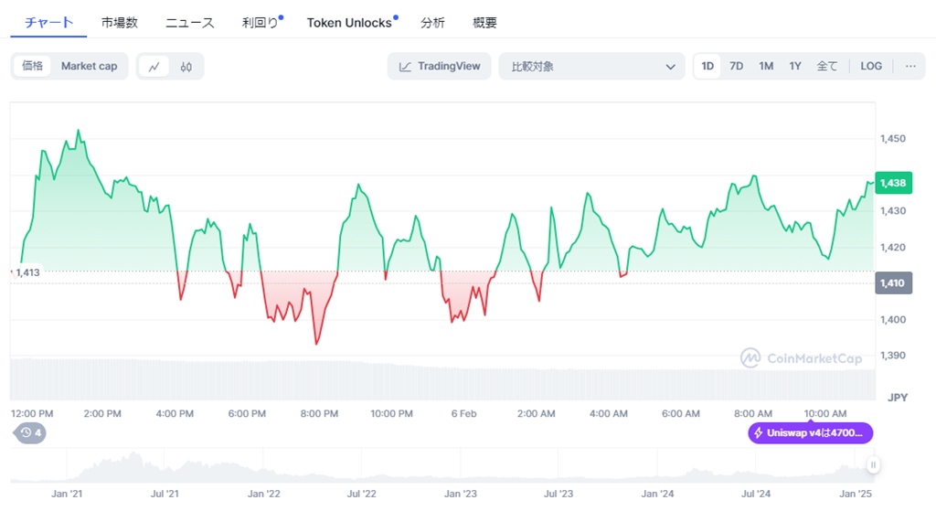
Task: Open the ニュース tab
Action: [190, 23]
